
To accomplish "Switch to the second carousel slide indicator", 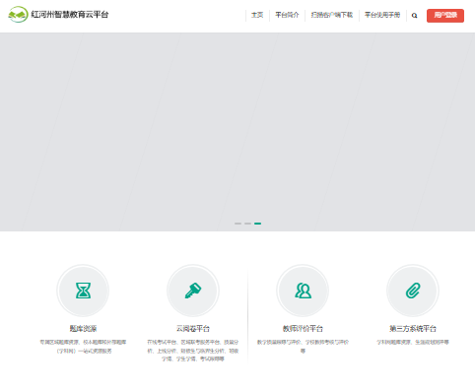I will click(x=247, y=224).
